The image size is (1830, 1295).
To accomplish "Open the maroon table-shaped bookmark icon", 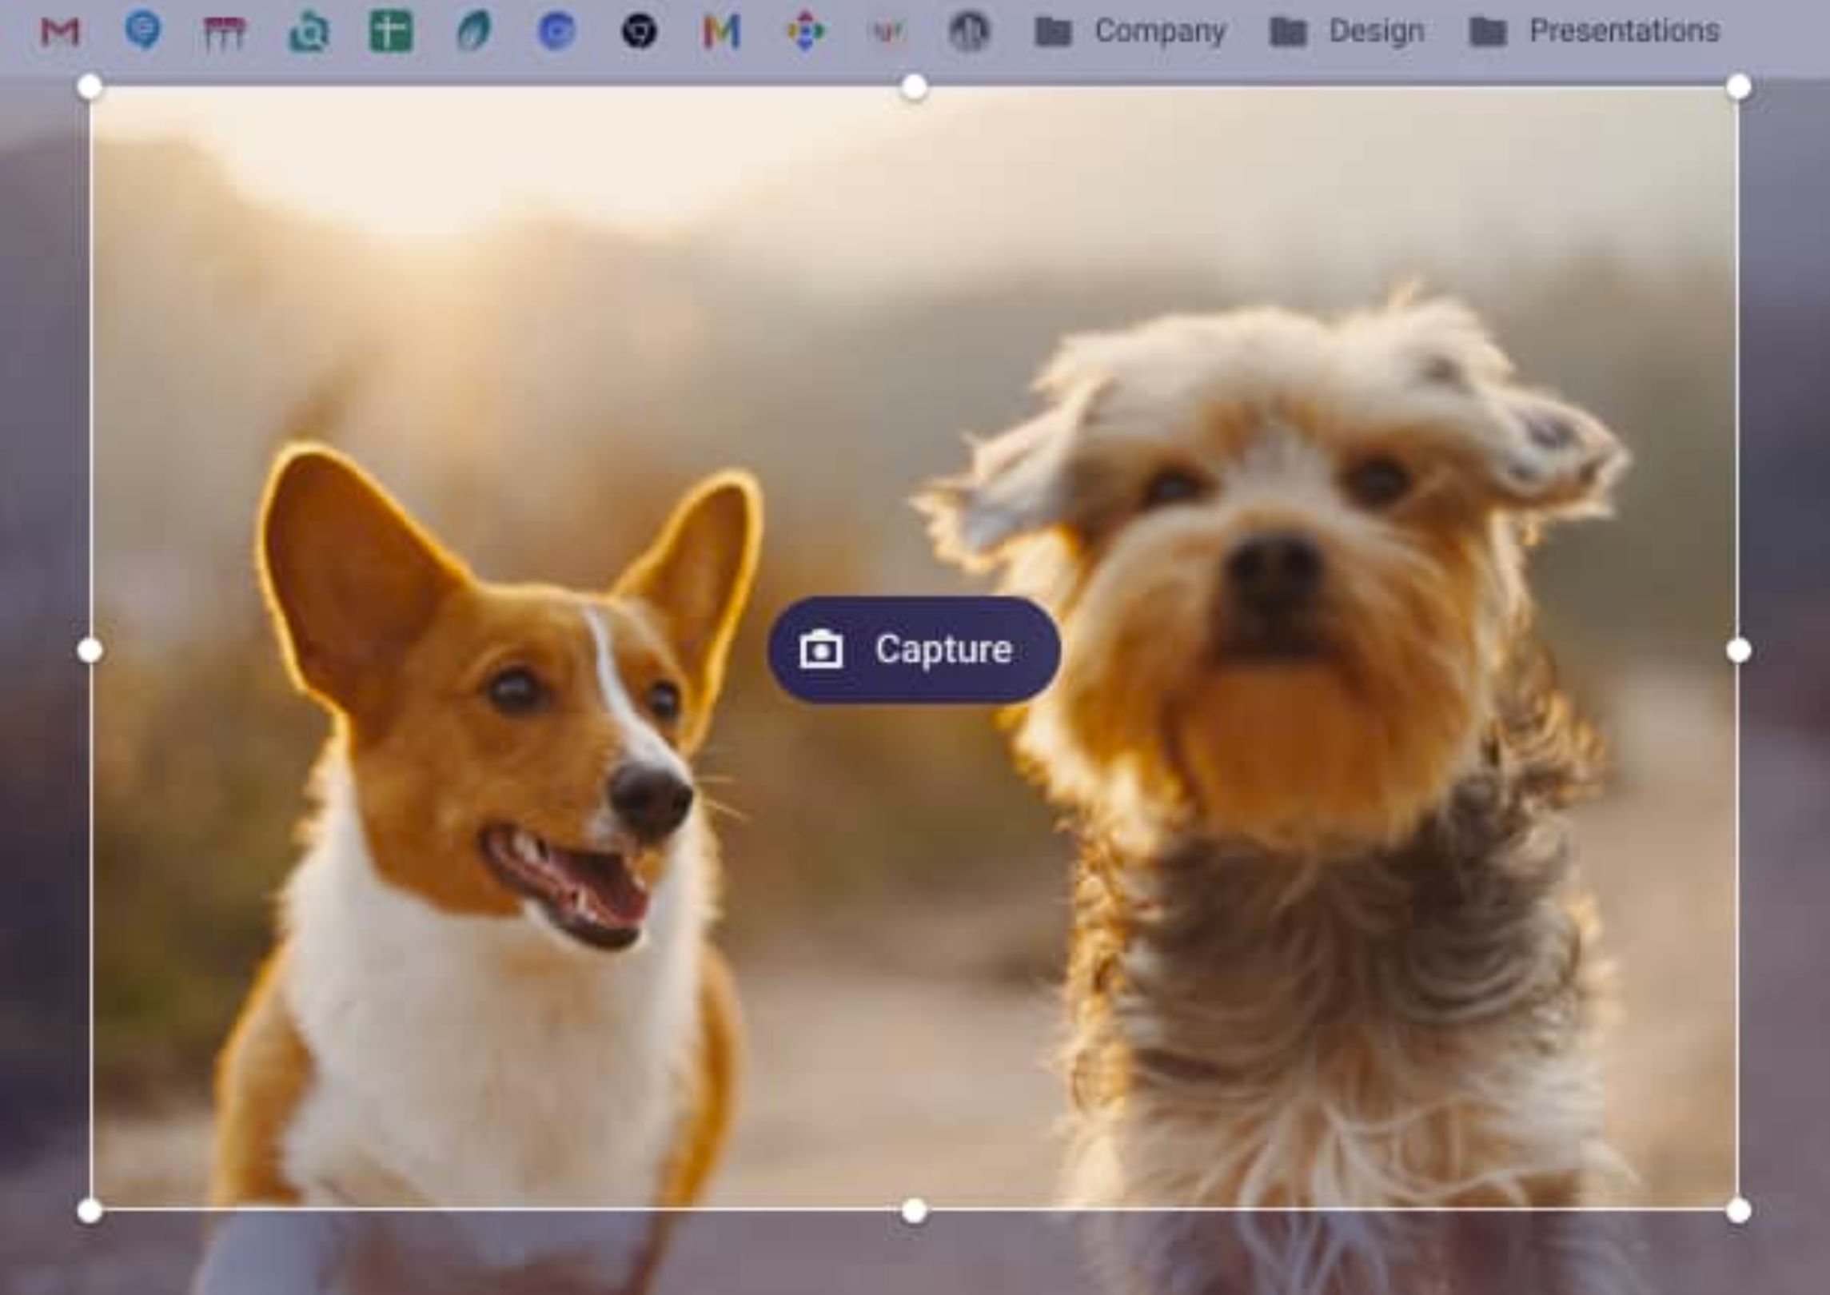I will [225, 34].
